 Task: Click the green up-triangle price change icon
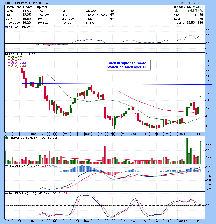177,11
